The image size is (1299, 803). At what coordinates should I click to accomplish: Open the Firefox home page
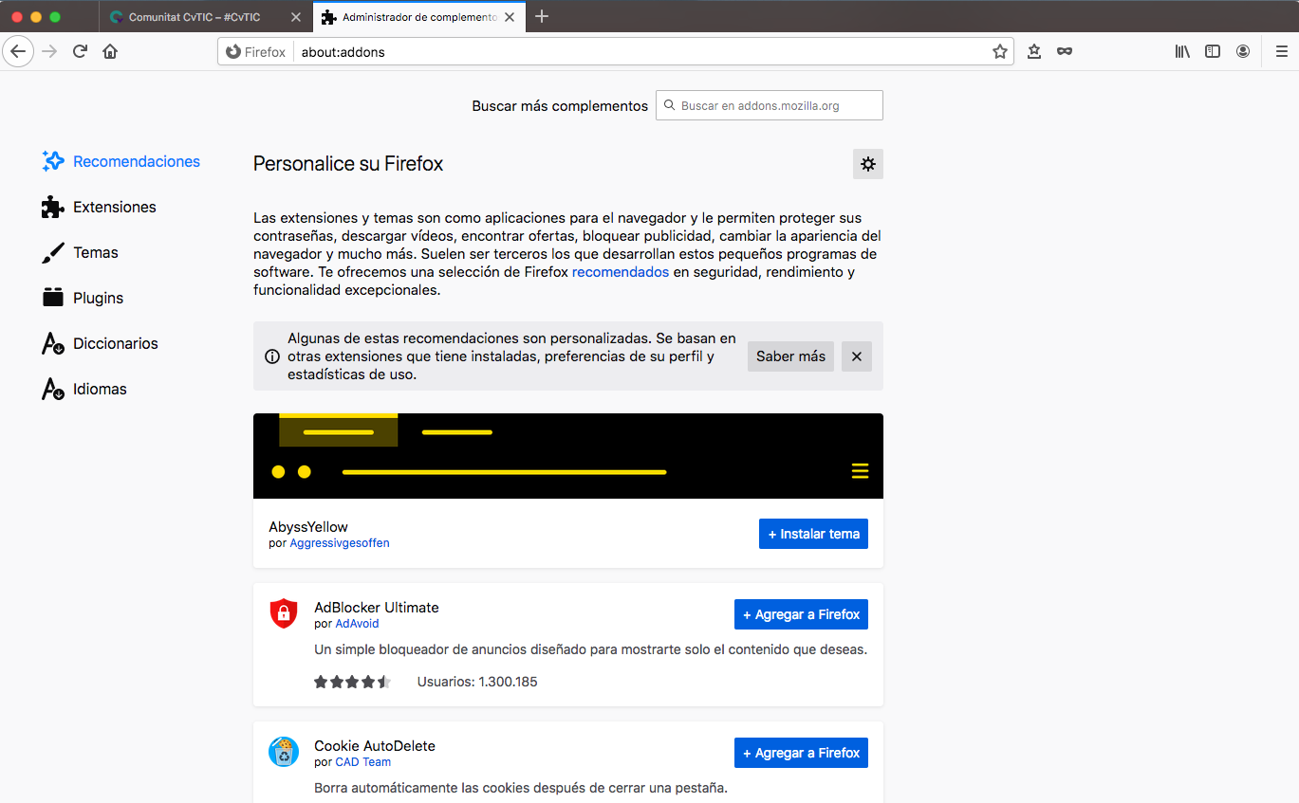click(x=110, y=51)
